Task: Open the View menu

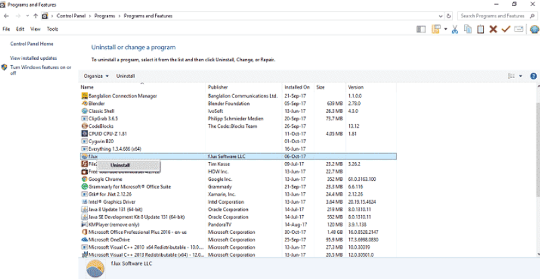Action: coord(35,29)
